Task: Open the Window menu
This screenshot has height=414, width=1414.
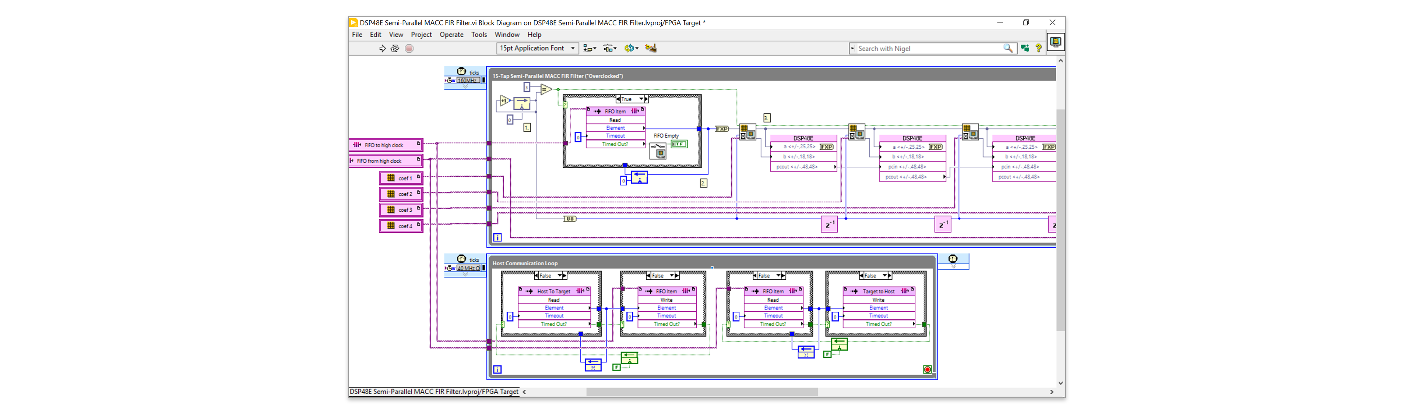Action: point(507,35)
